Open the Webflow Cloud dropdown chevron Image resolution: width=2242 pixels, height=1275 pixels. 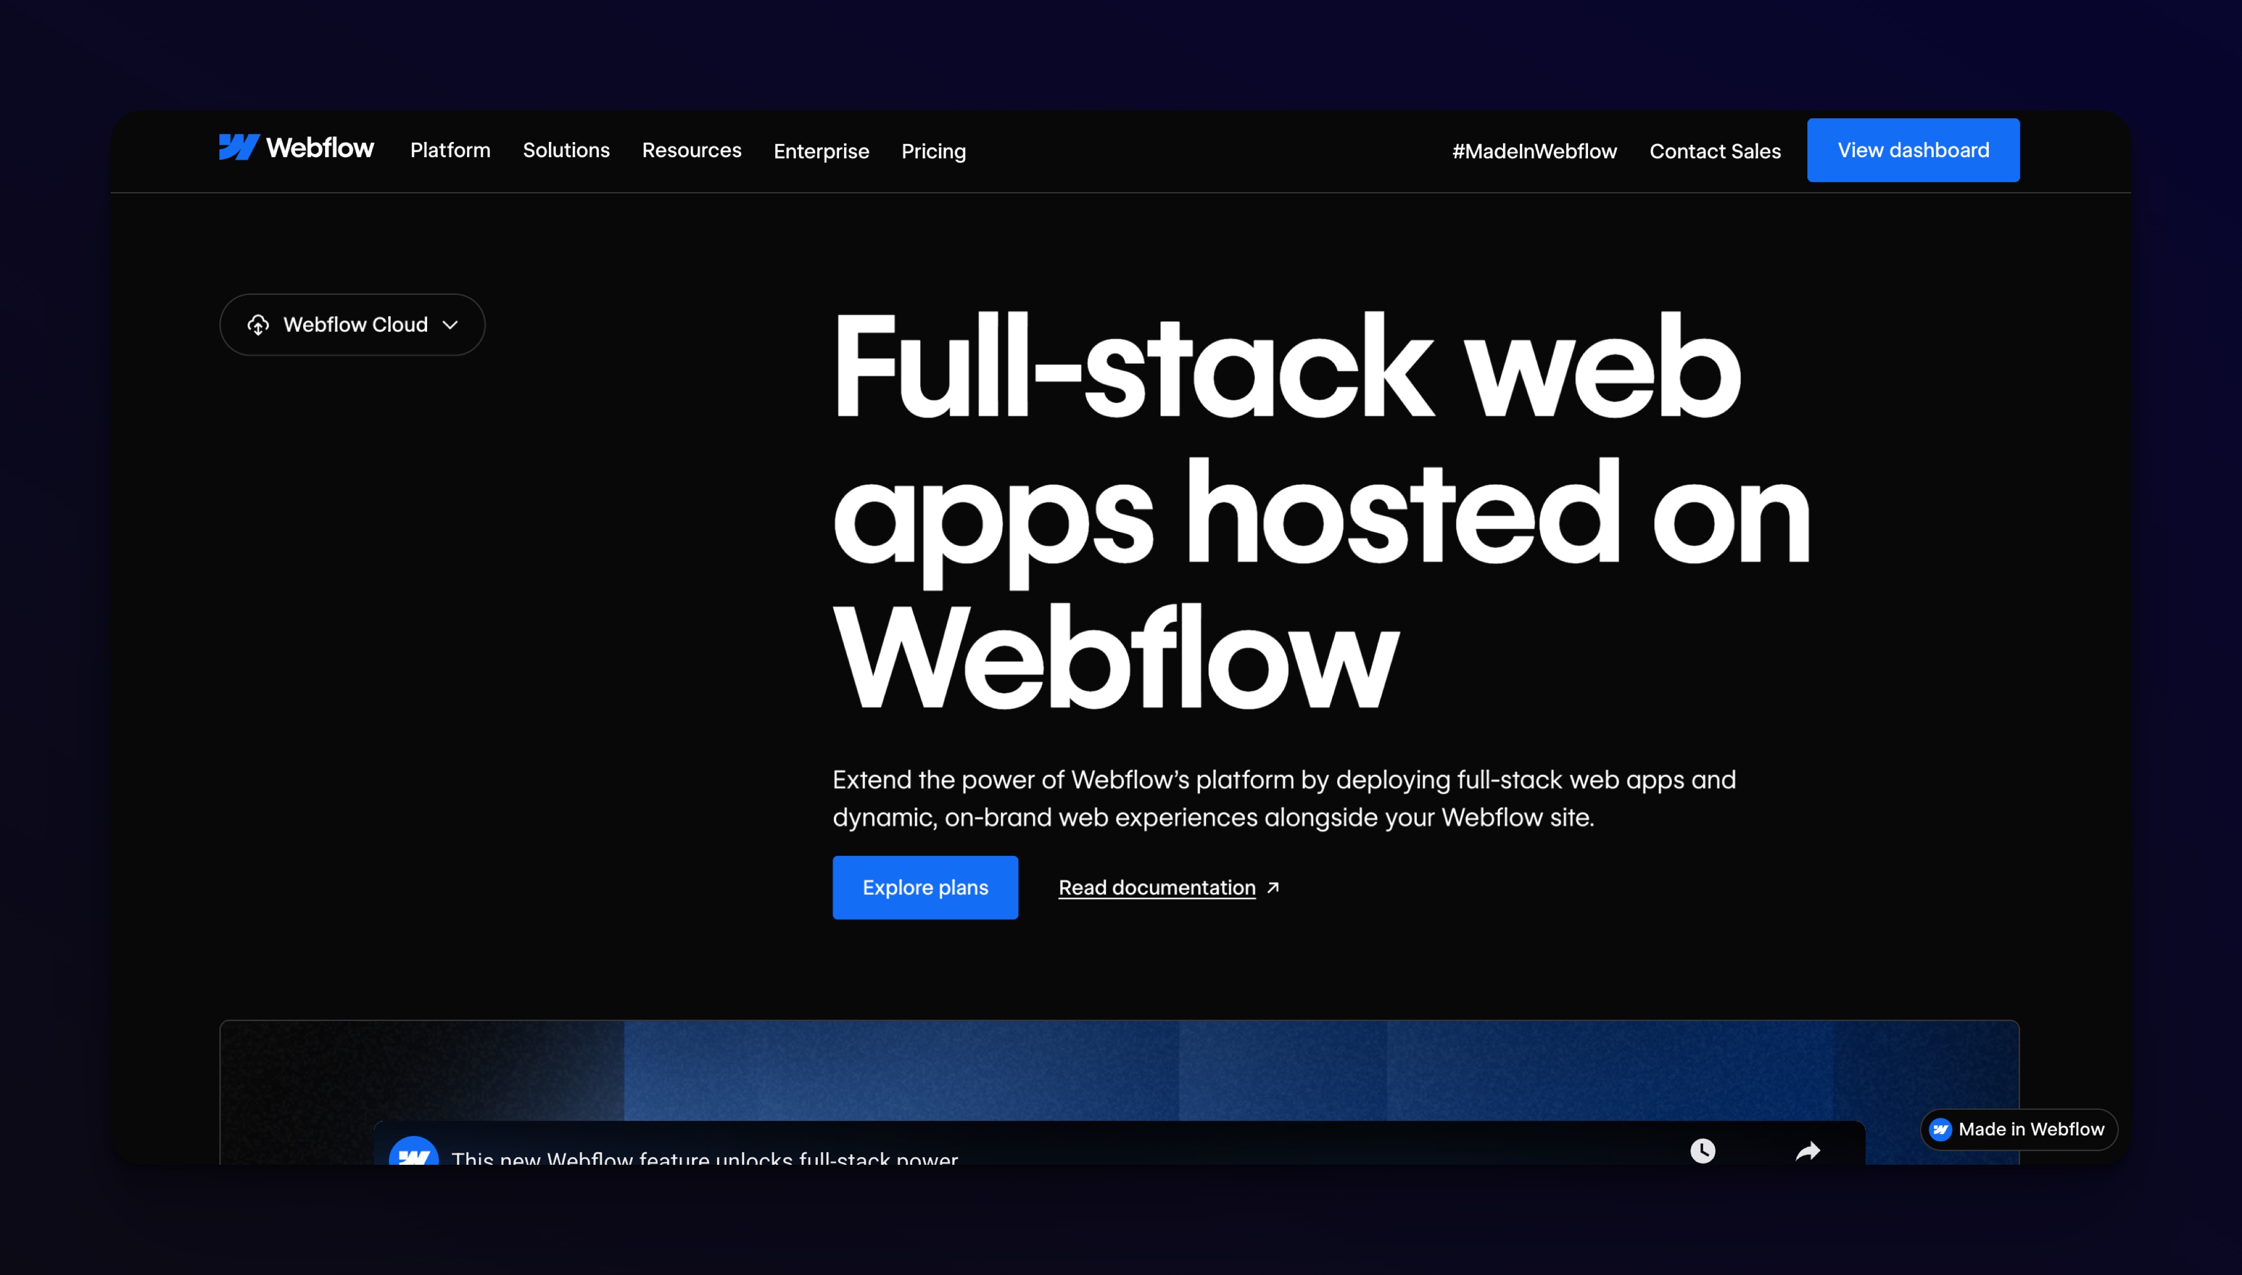[x=452, y=325]
